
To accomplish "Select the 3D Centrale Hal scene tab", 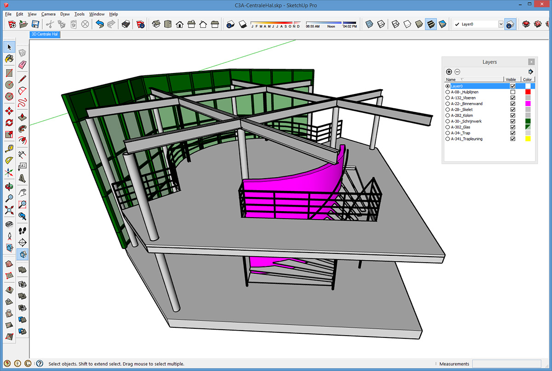I will coord(45,34).
